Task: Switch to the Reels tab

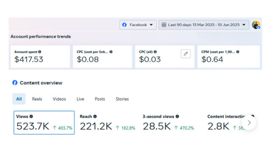Action: (37, 99)
